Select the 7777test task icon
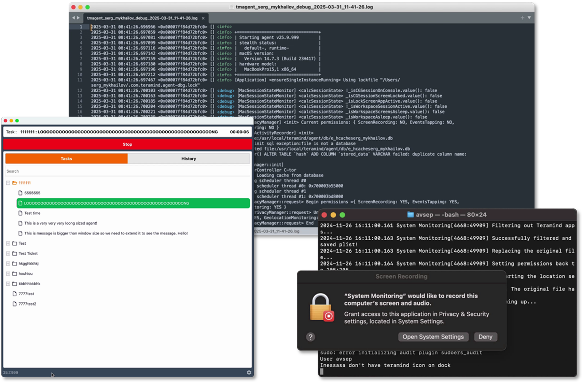 (x=15, y=294)
